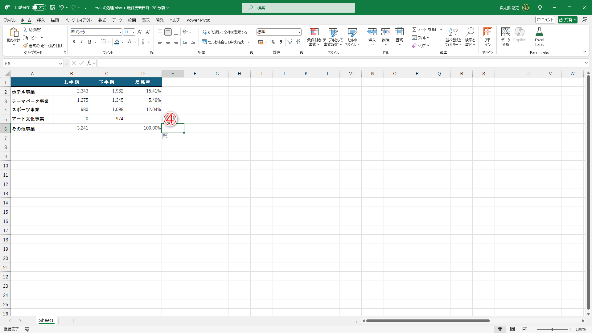Screen dimensions: 592x333
Task: Switch to Page Break Preview view
Action: (x=524, y=329)
